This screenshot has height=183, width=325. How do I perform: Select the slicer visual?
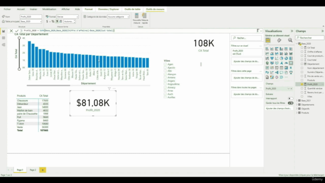pyautogui.click(x=277, y=68)
